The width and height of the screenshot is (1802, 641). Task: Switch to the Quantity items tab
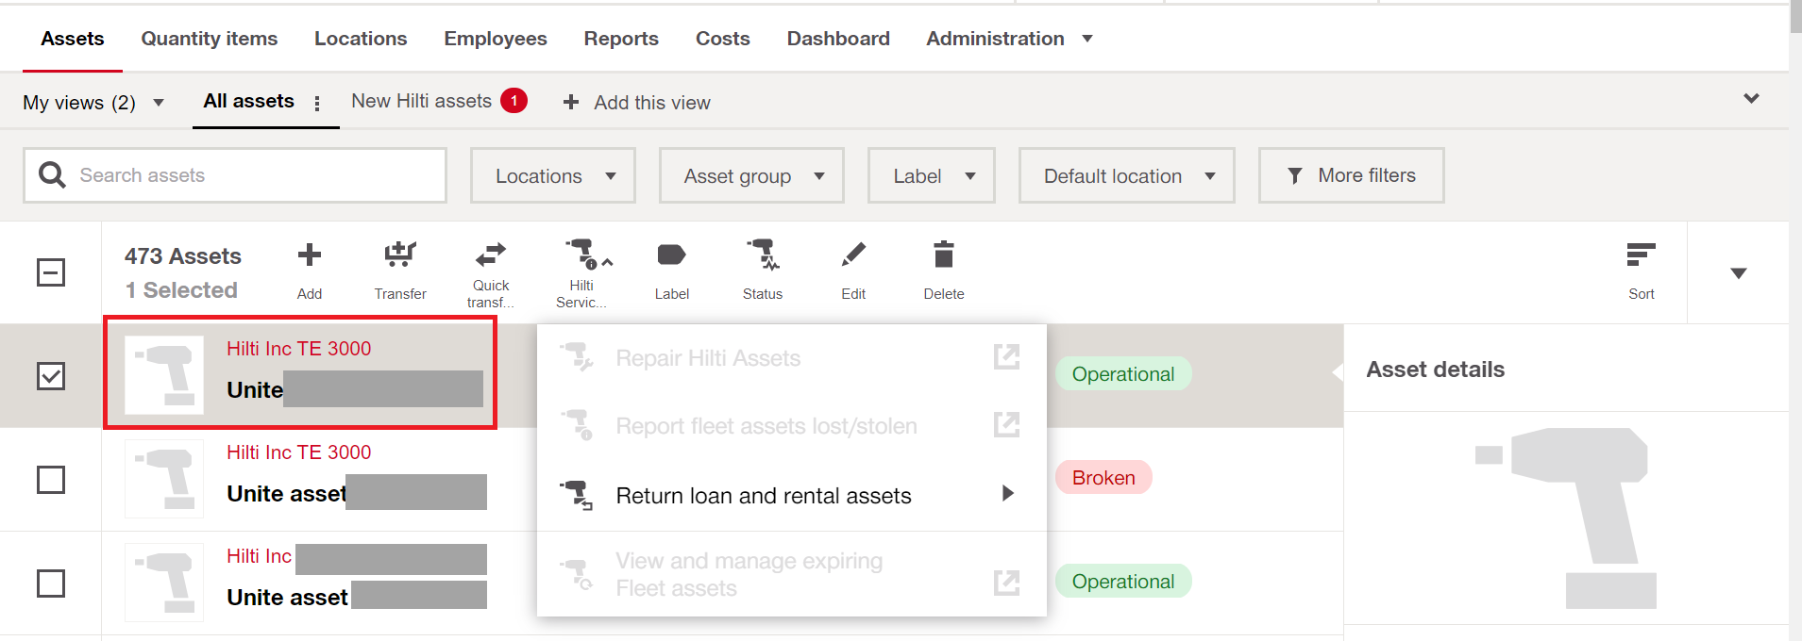click(210, 39)
